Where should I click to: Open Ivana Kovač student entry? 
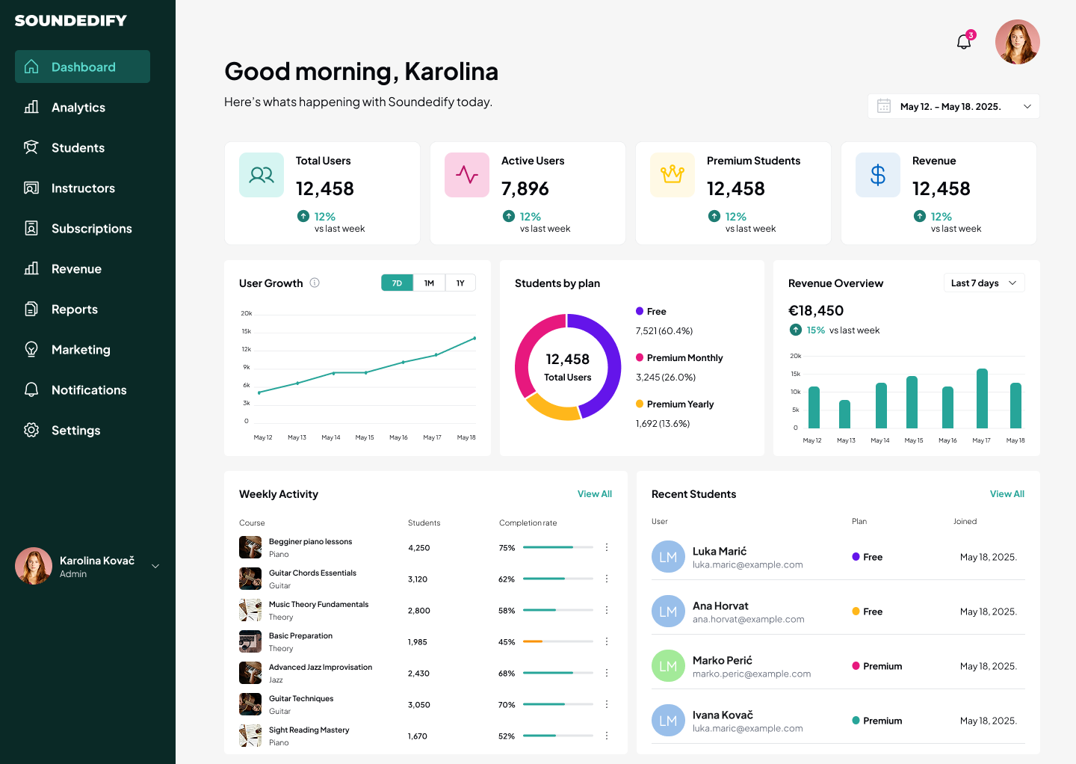click(x=838, y=721)
